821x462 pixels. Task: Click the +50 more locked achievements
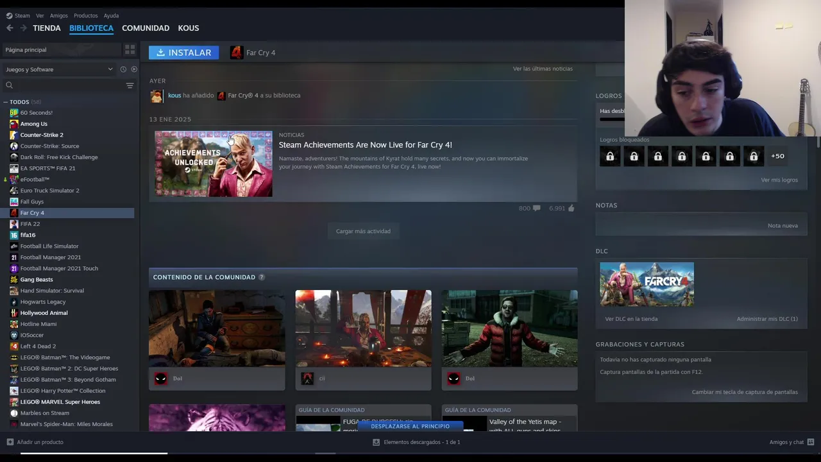(777, 156)
